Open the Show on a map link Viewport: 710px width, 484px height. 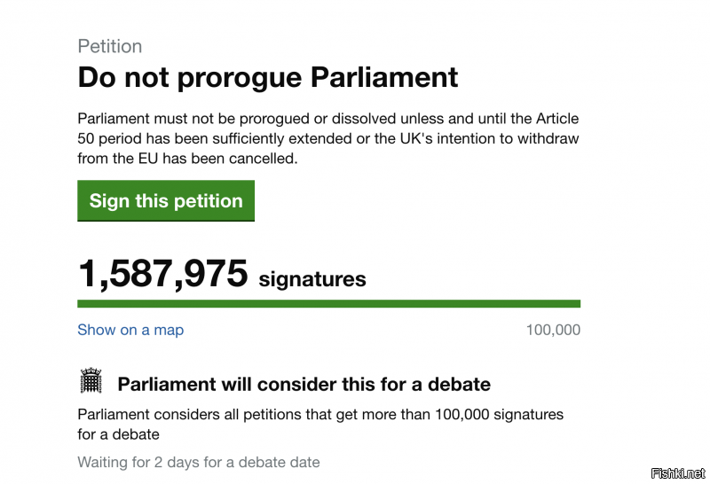[130, 330]
